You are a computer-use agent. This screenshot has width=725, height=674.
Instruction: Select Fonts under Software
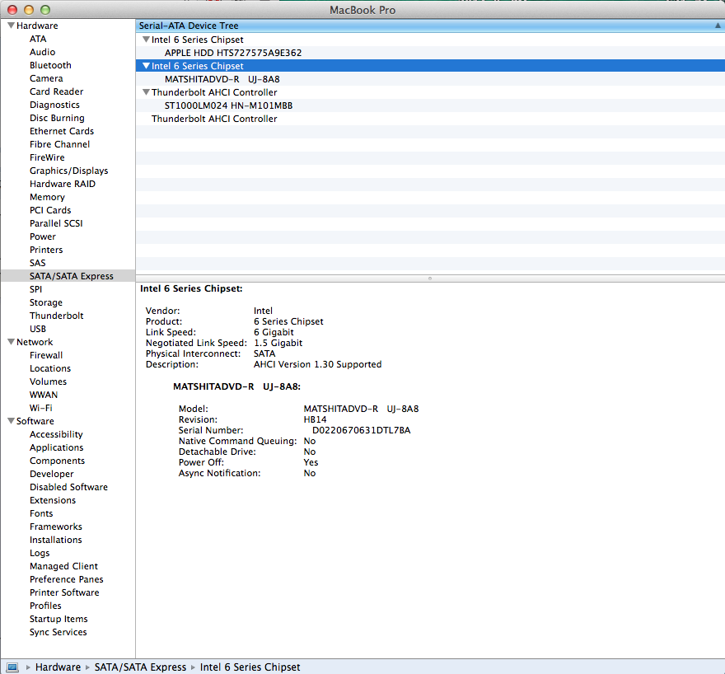click(41, 513)
